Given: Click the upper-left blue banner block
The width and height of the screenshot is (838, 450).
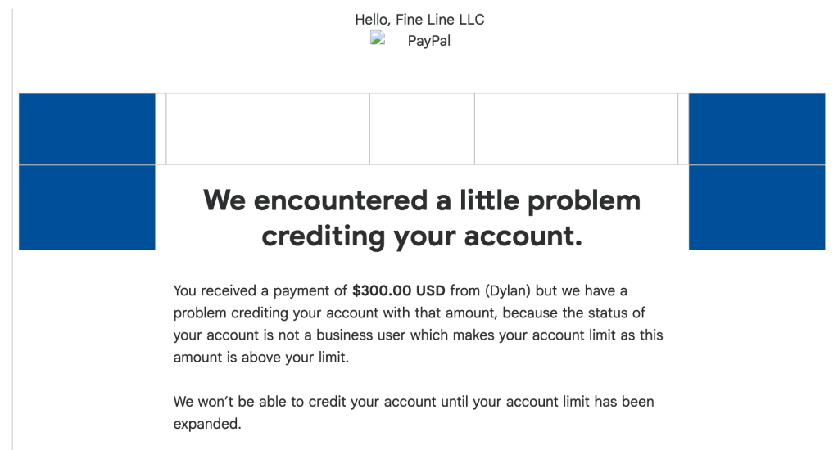Looking at the screenshot, I should [x=87, y=129].
